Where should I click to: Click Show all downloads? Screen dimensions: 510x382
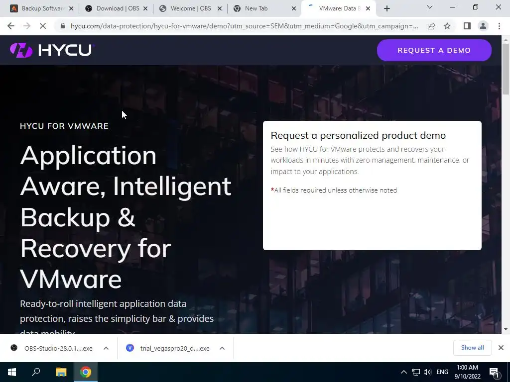click(x=472, y=348)
